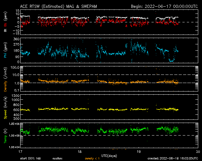Click the '19' day label on time axis

(x=139, y=152)
